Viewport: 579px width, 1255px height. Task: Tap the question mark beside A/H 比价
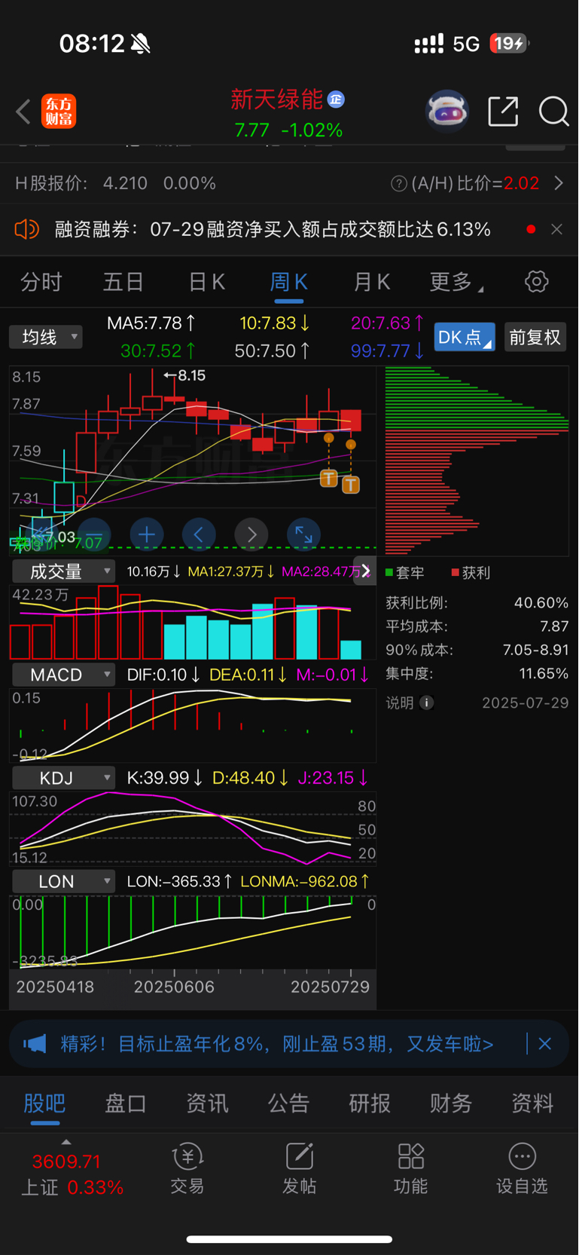pyautogui.click(x=399, y=183)
